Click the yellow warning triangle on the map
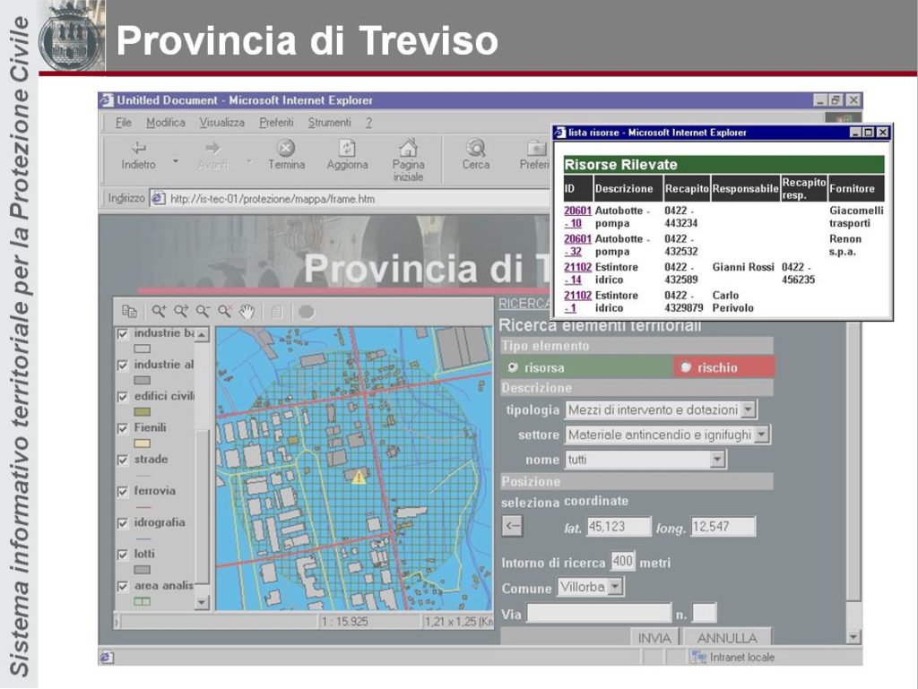This screenshot has width=918, height=689. tap(359, 478)
